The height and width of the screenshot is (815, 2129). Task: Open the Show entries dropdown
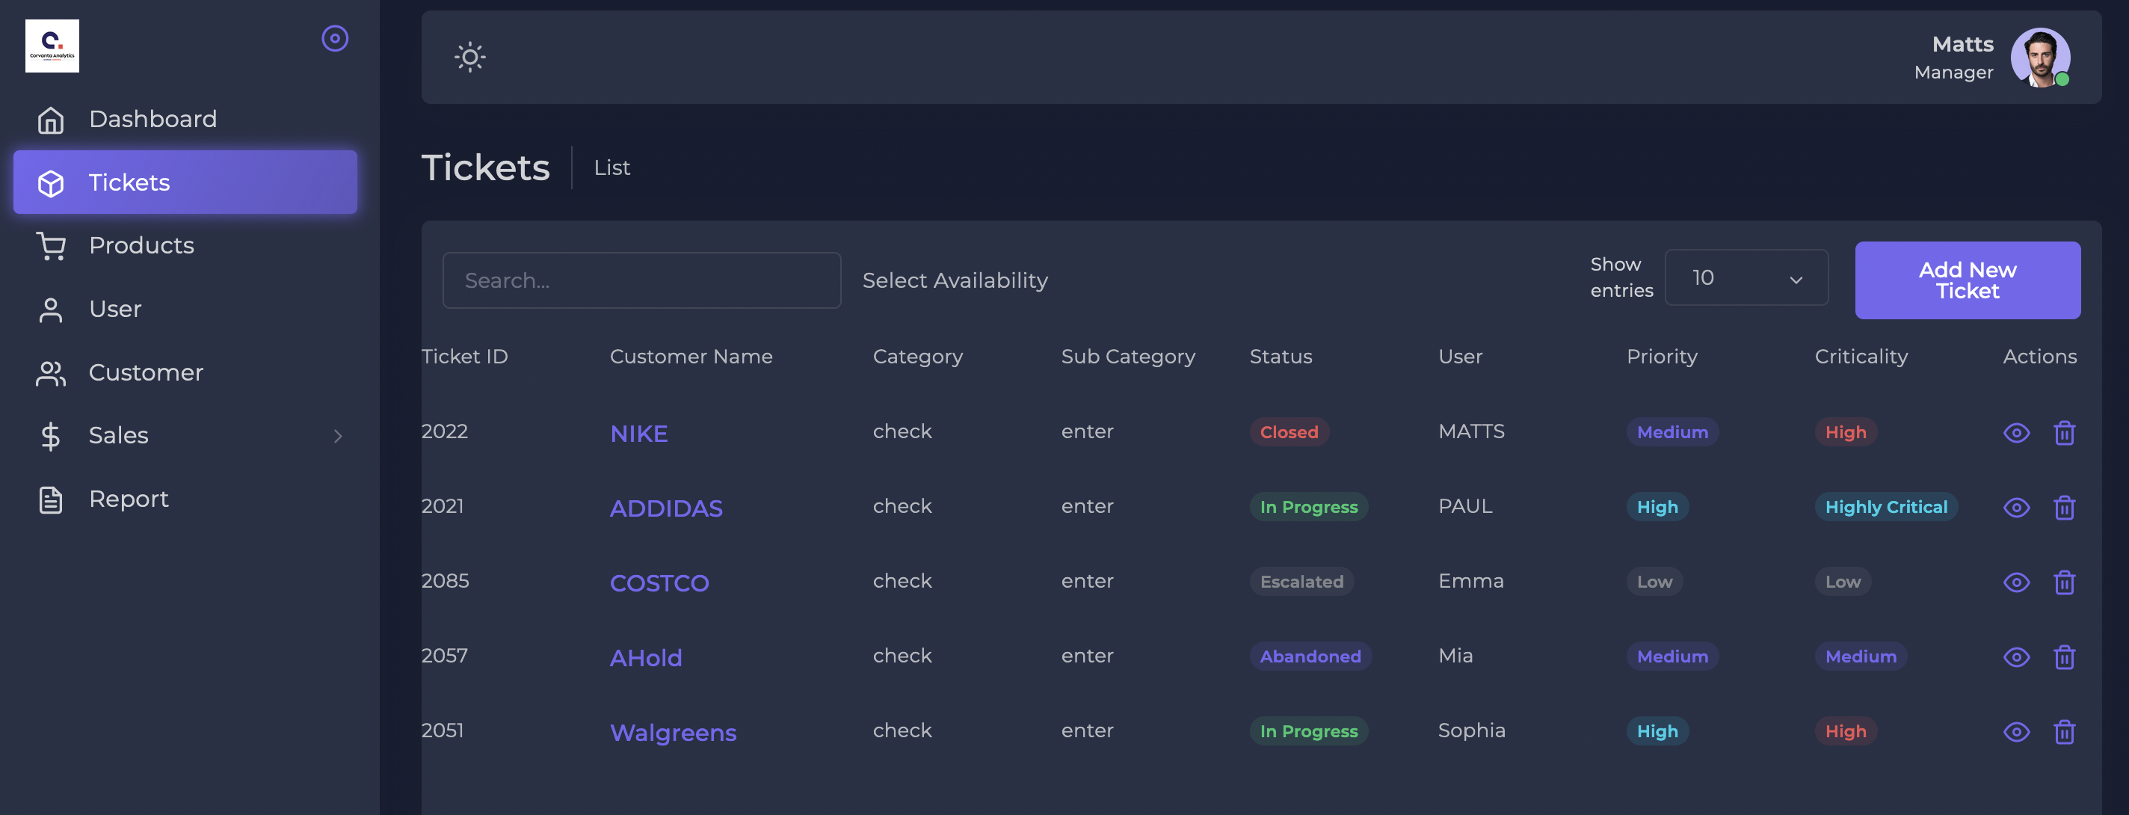1746,277
